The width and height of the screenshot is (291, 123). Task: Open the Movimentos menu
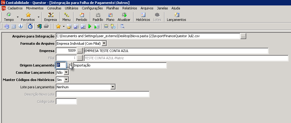click(x=35, y=8)
